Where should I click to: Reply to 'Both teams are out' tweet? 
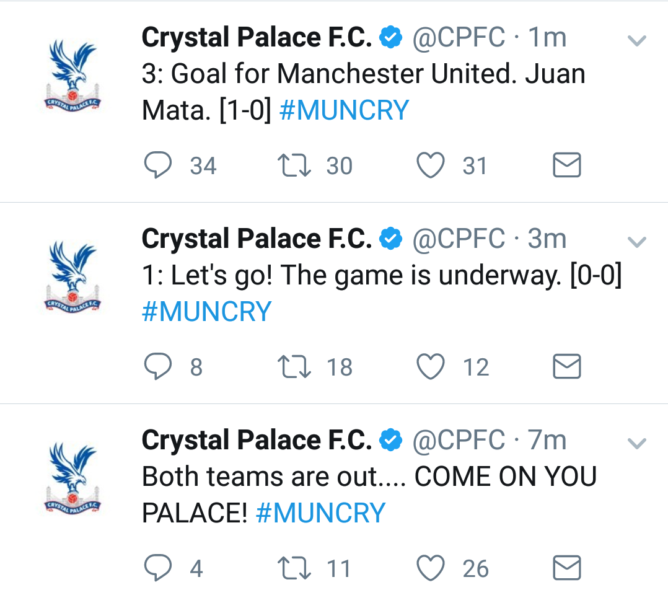pyautogui.click(x=158, y=568)
